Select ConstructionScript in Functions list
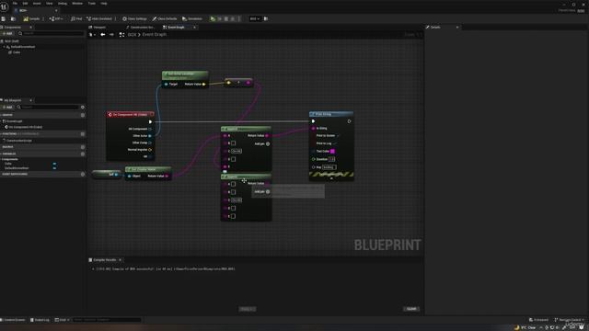This screenshot has height=331, width=589. pos(18,141)
